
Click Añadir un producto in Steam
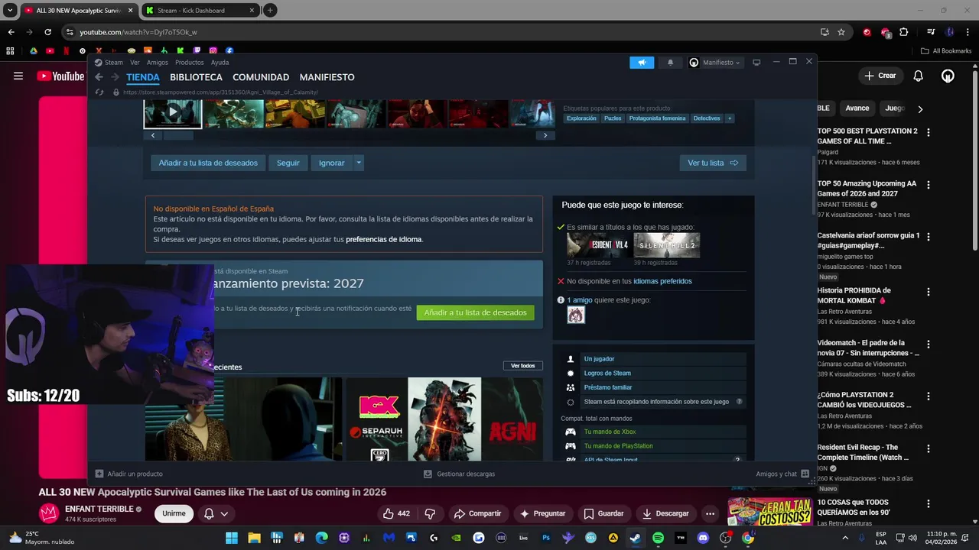[128, 474]
